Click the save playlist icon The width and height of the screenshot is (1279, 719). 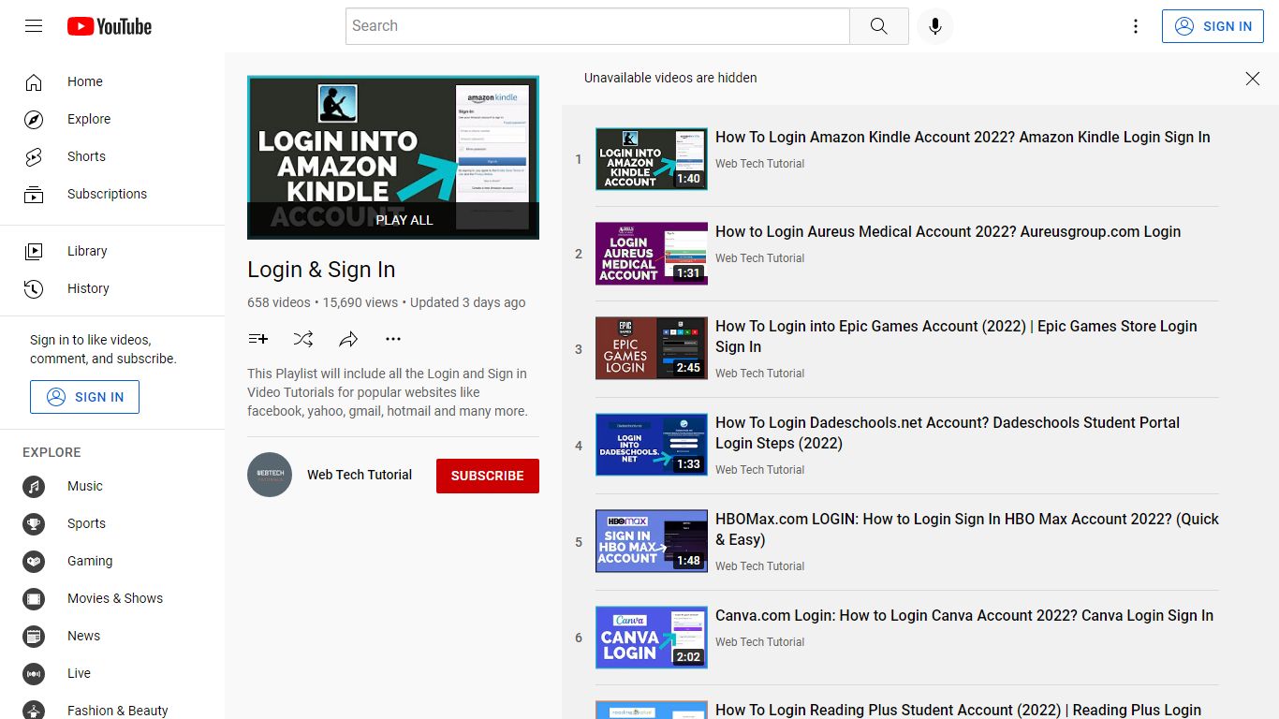pyautogui.click(x=258, y=339)
